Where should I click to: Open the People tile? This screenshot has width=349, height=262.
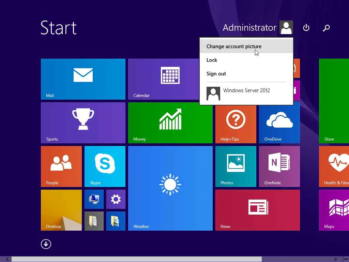(x=61, y=166)
